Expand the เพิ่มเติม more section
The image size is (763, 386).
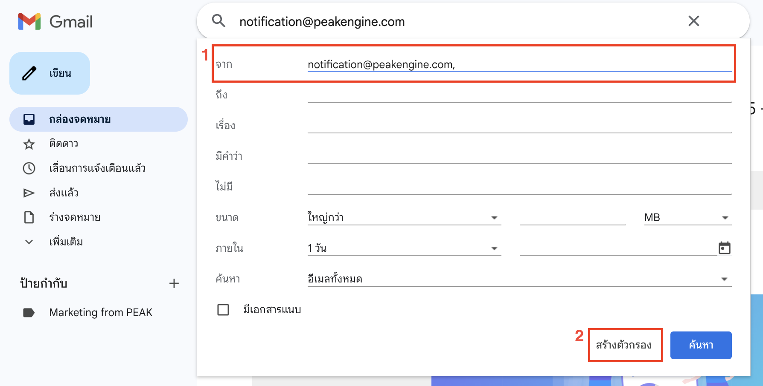(65, 242)
